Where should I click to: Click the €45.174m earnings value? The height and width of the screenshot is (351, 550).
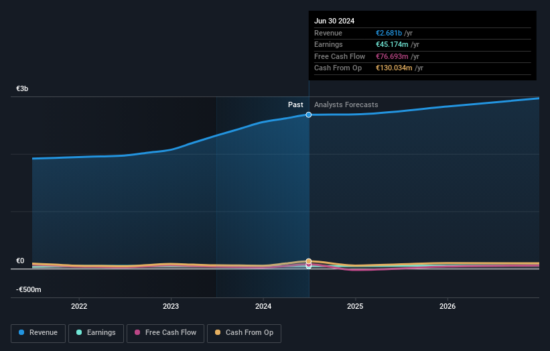[x=392, y=44]
